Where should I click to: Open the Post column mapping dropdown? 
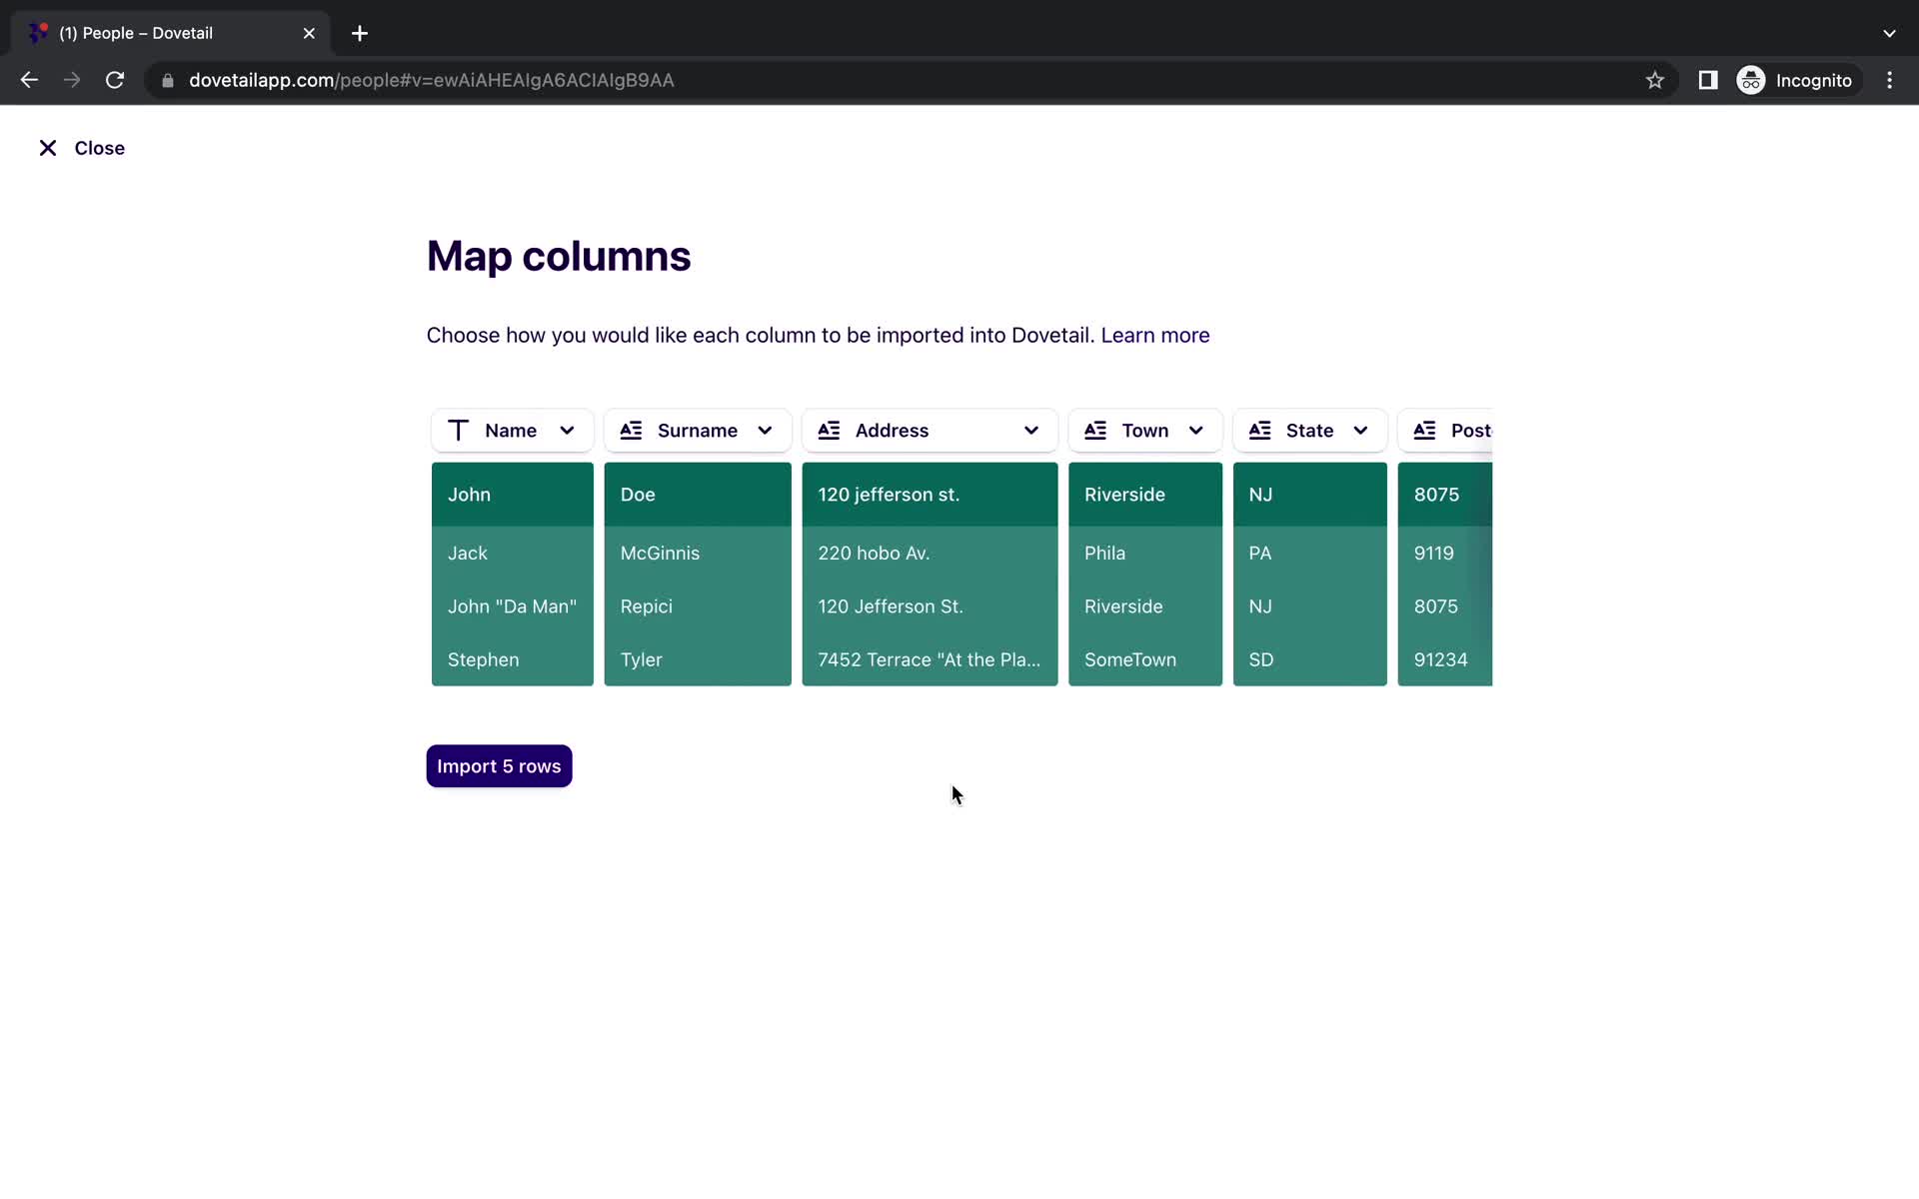coord(1445,431)
